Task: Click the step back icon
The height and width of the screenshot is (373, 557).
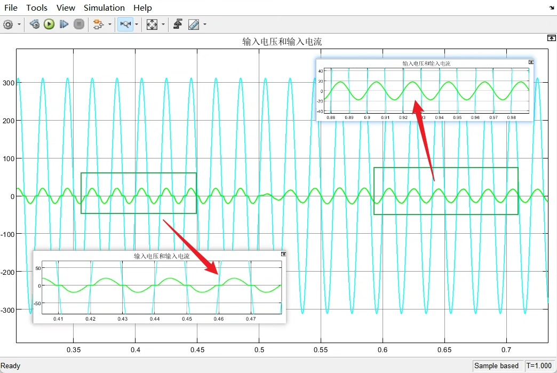Action: tap(35, 24)
